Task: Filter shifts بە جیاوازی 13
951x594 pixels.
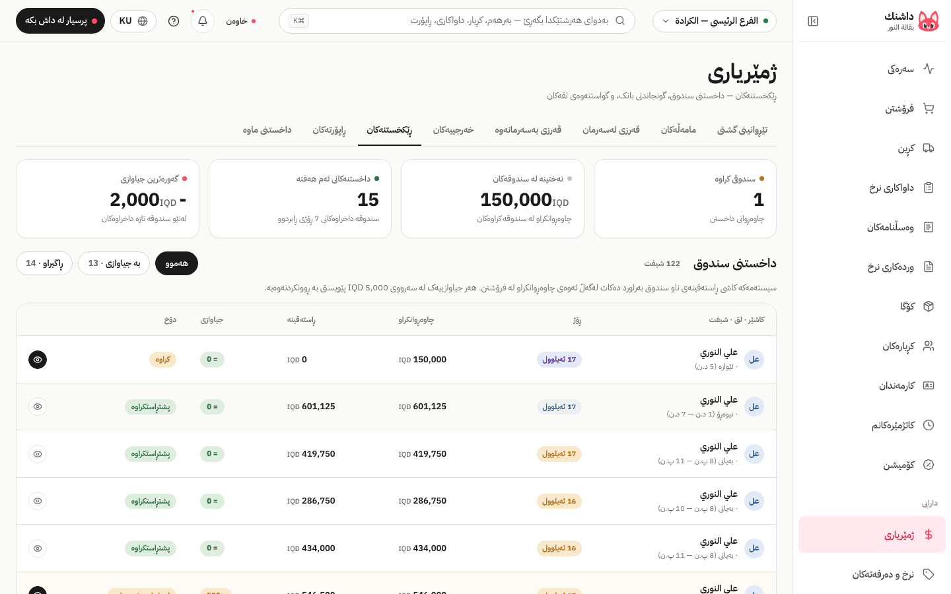Action: click(114, 263)
